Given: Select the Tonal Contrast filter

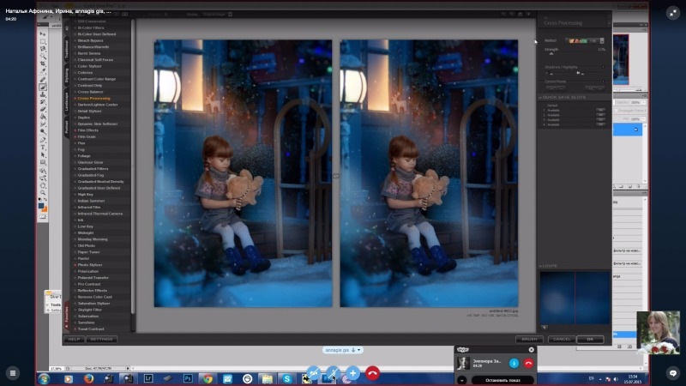Looking at the screenshot, I should [x=91, y=329].
